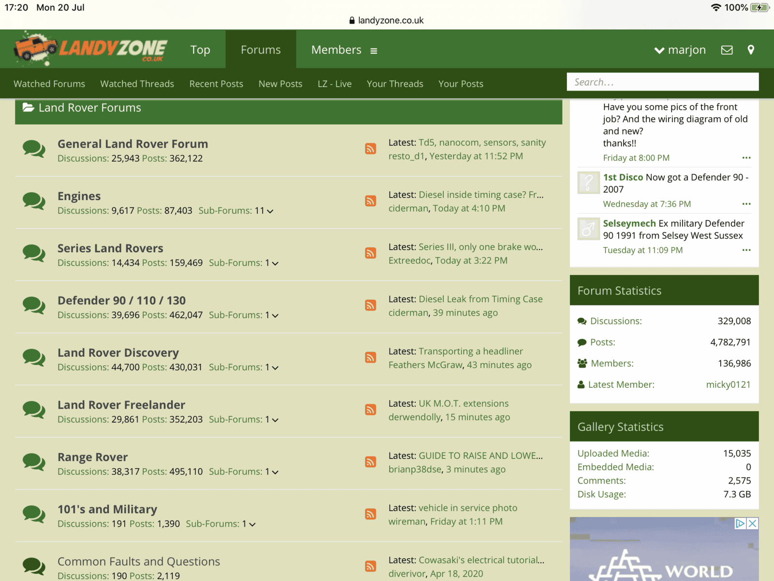Screen dimensions: 774x581
Task: Expand Defender 90 / 110 / 130 sub-forums
Action: coord(275,316)
